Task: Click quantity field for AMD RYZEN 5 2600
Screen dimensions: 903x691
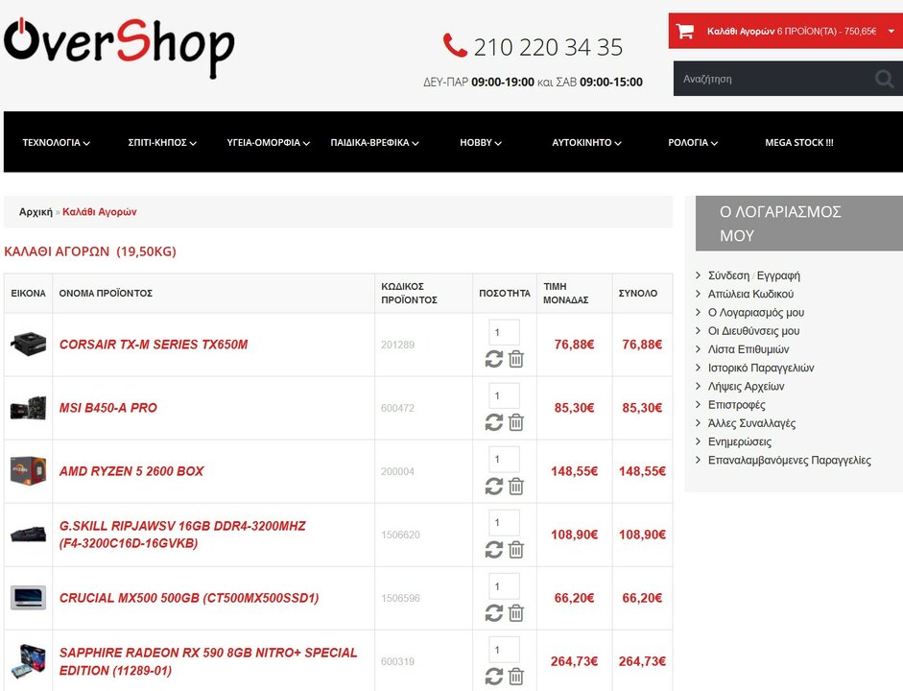Action: (504, 459)
